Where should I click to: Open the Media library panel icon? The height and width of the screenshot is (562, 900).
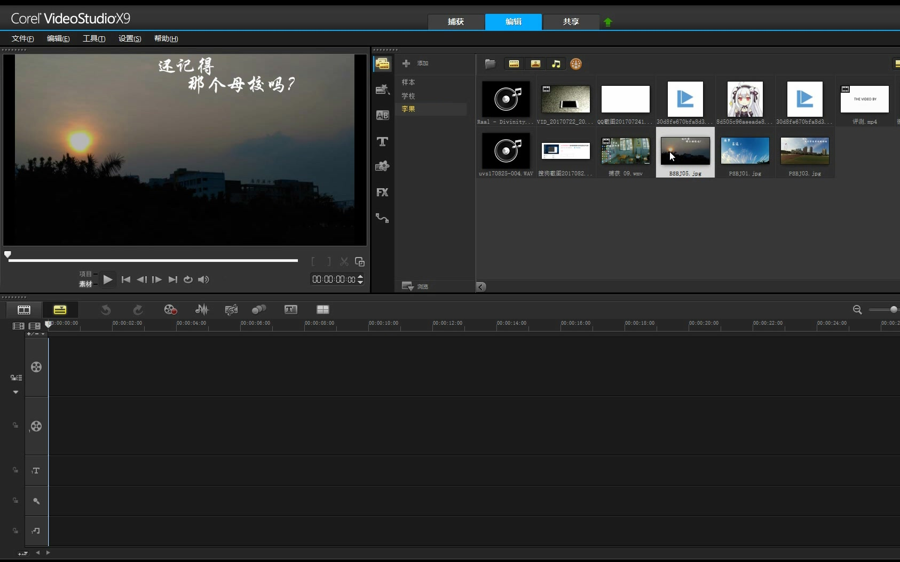click(382, 64)
